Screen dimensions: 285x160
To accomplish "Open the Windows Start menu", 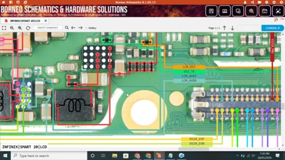I will tap(5, 156).
